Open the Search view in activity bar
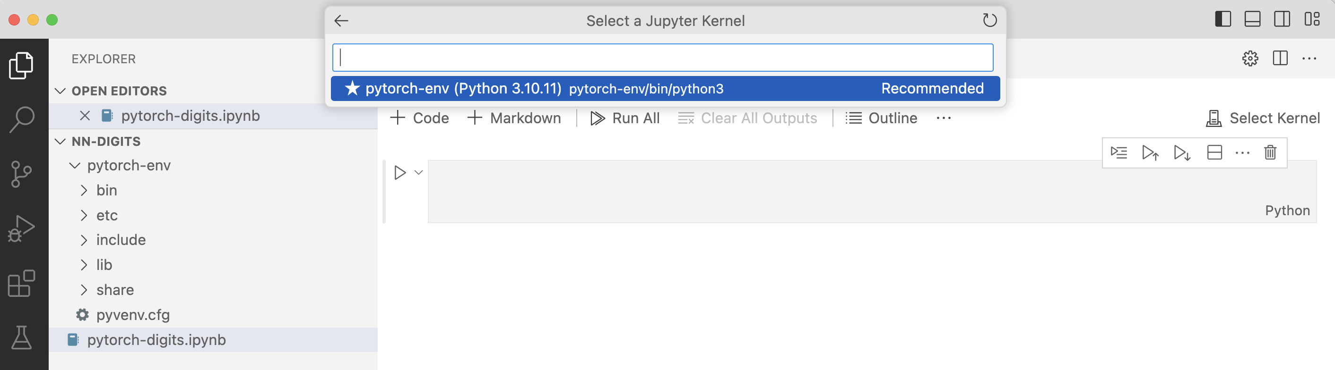Viewport: 1335px width, 370px height. [22, 120]
